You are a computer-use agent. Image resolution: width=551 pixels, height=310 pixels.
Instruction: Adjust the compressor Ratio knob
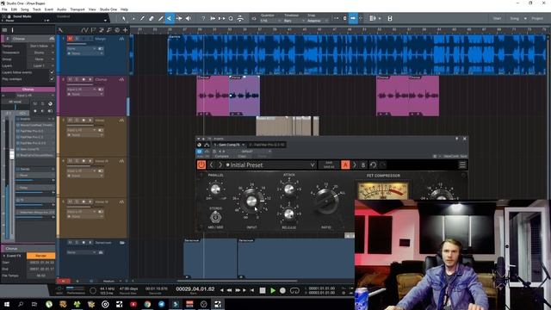pos(325,201)
